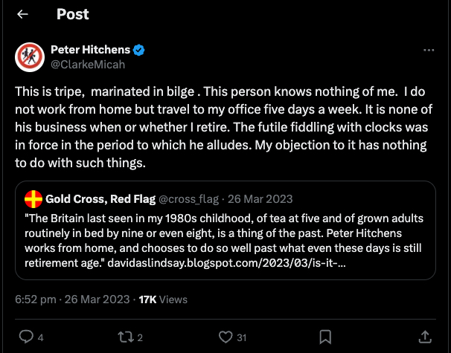Click the Gold Cross flag avatar
This screenshot has height=353, width=451.
coord(33,199)
